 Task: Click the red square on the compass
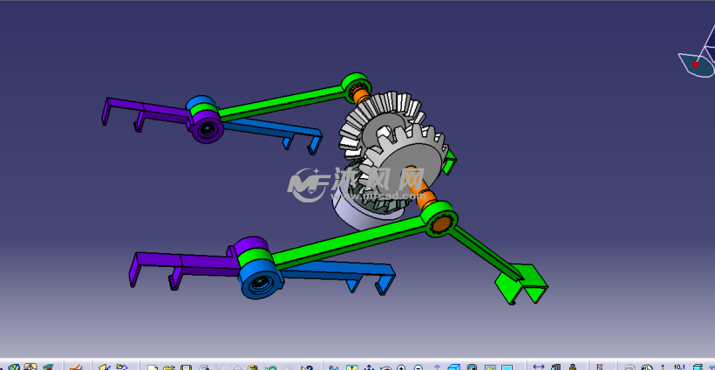pos(695,65)
